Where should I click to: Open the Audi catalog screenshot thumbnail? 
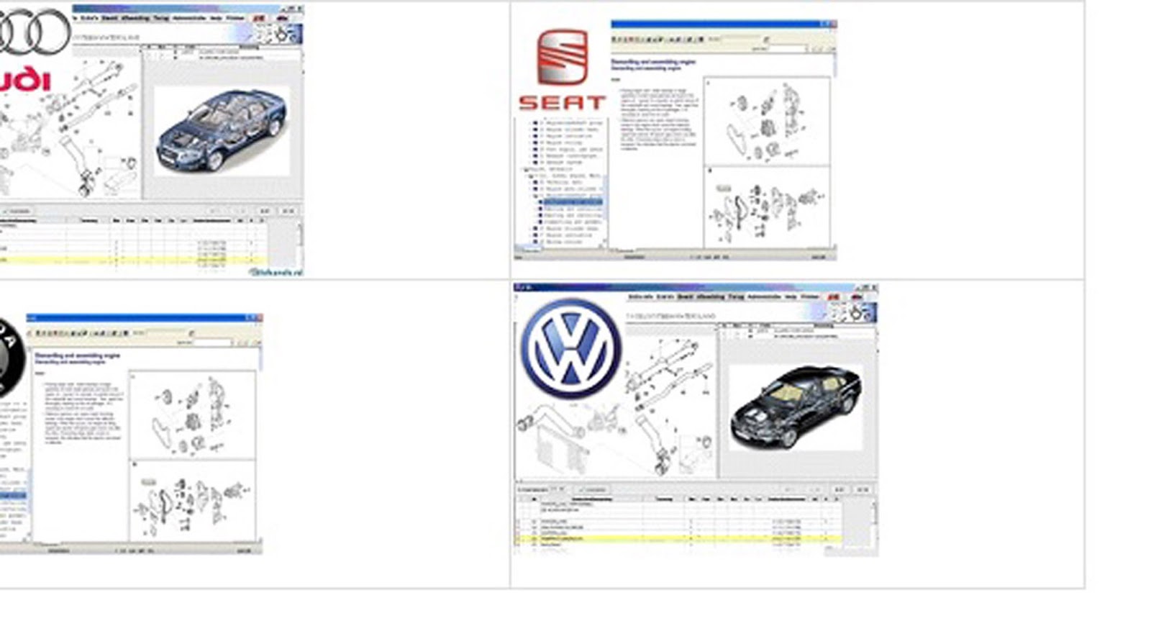tap(151, 140)
